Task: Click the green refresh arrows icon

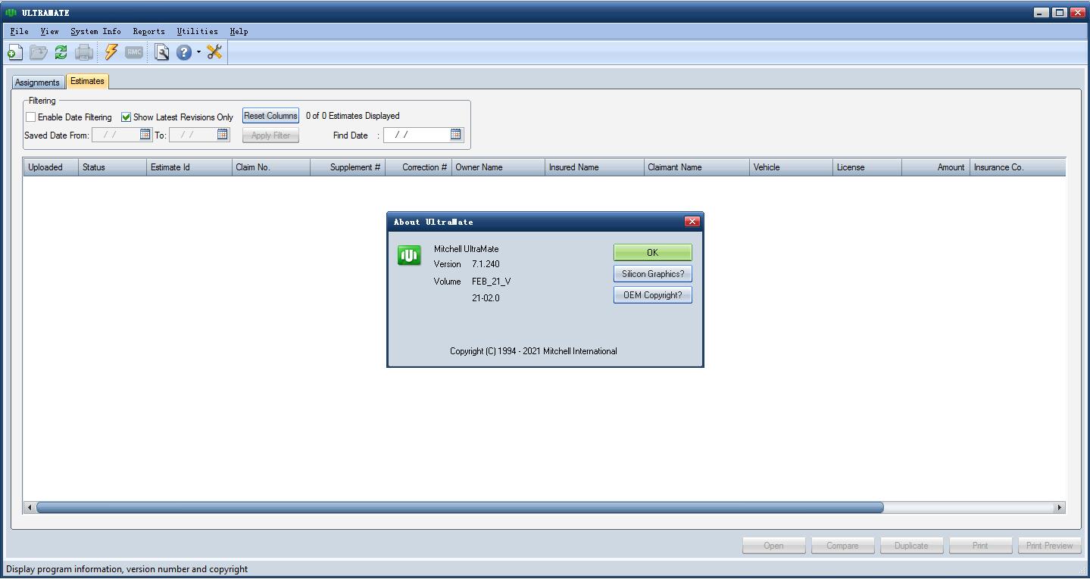Action: [61, 52]
